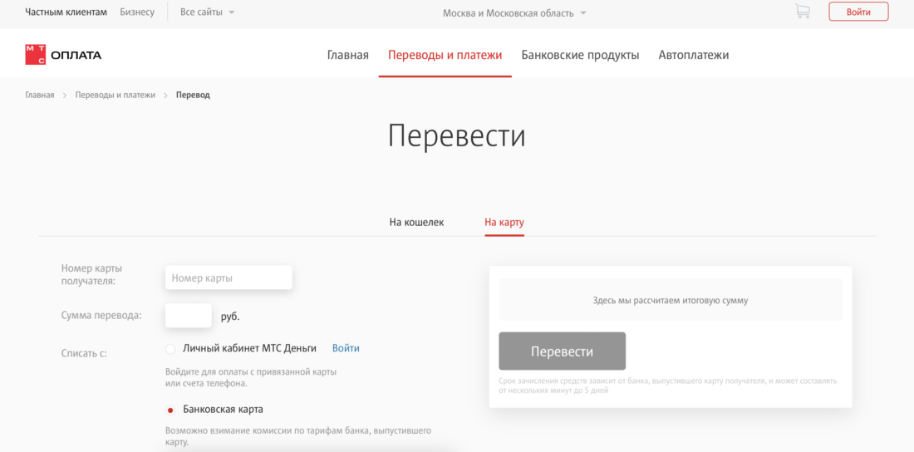Open the Москва и Московская область region selector
Viewport: 914px width, 452px height.
pyautogui.click(x=514, y=13)
